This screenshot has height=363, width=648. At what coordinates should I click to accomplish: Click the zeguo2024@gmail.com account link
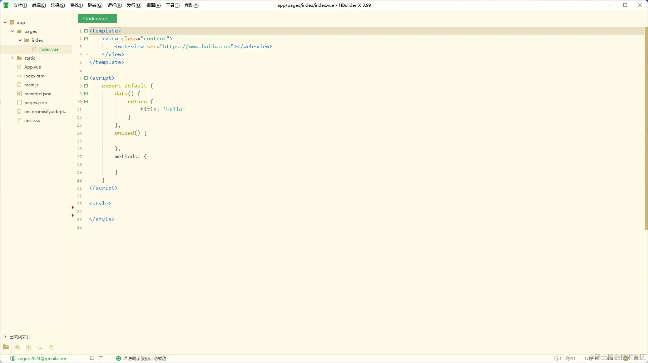(x=42, y=359)
